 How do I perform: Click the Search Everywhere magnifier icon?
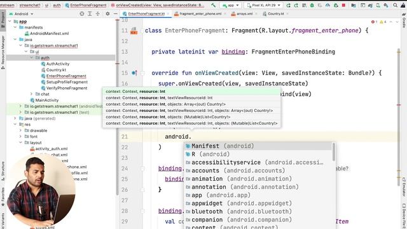click(x=395, y=5)
